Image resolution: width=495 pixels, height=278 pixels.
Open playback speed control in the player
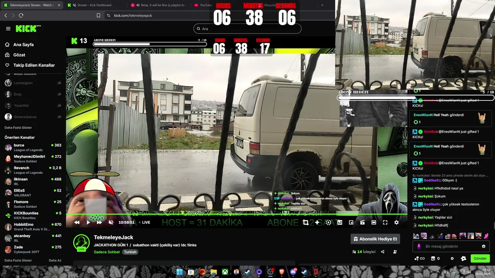[328, 222]
